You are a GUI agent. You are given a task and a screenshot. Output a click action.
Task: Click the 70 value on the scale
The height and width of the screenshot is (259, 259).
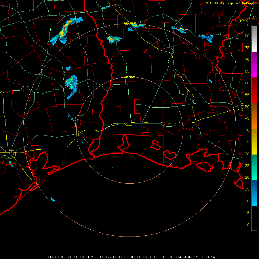[247, 60]
